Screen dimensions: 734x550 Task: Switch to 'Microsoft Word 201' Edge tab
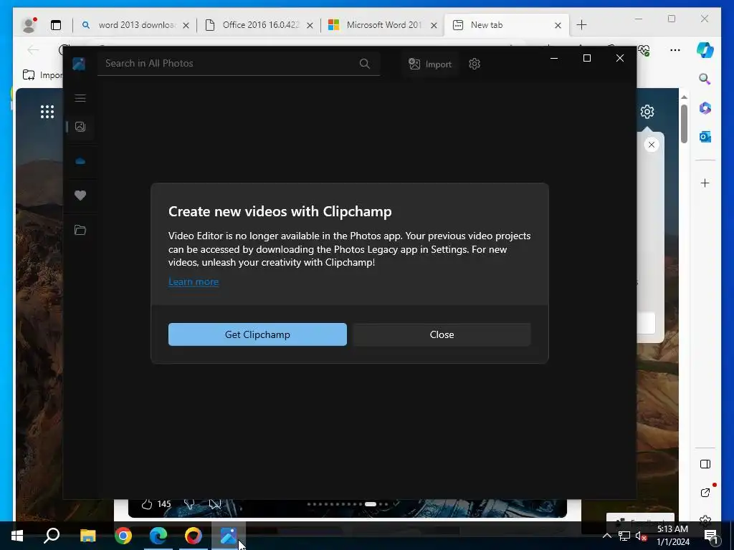pyautogui.click(x=384, y=25)
